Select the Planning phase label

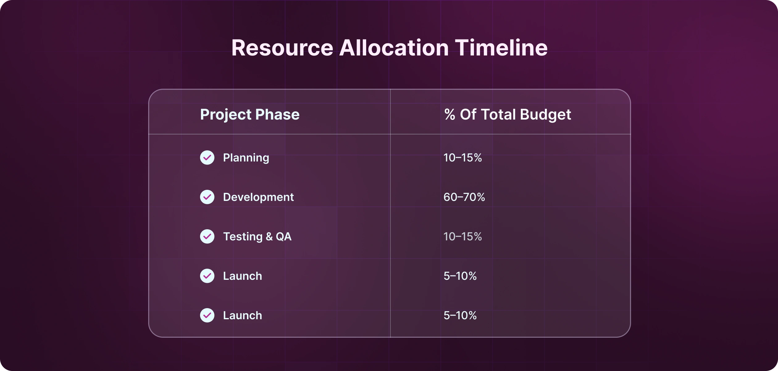tap(246, 158)
